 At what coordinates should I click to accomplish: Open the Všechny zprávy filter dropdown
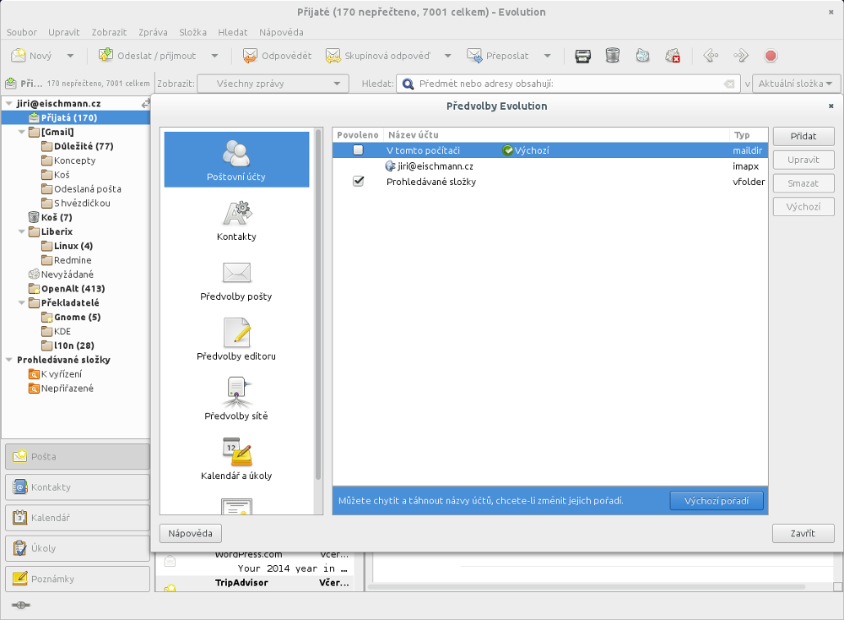pos(273,84)
